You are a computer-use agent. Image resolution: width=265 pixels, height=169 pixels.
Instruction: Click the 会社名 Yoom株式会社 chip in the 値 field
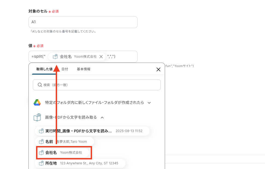pyautogui.click(x=77, y=57)
